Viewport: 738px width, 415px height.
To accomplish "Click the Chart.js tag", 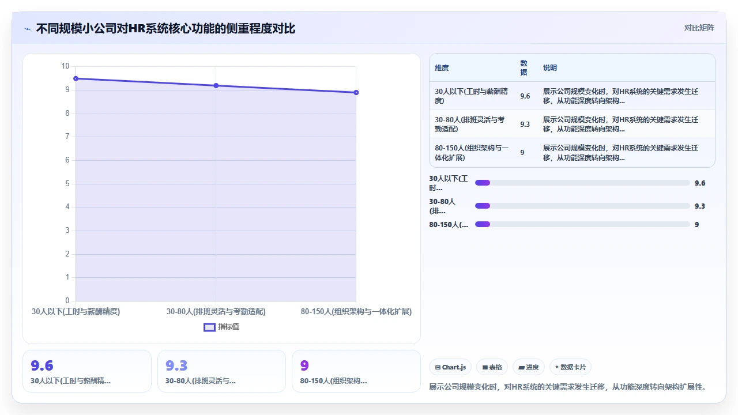I will pyautogui.click(x=450, y=367).
